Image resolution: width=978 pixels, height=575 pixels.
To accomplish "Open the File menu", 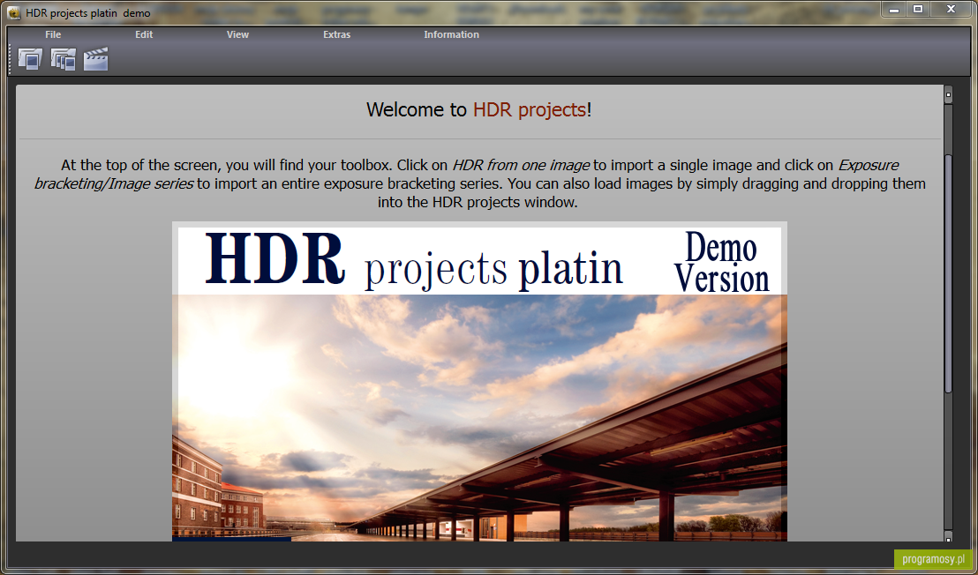I will point(53,34).
